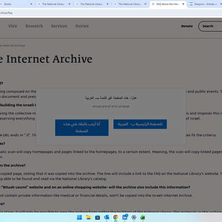The image size is (222, 222).
Task: Switch to the Books tab
Action: pyautogui.click(x=16, y=4)
